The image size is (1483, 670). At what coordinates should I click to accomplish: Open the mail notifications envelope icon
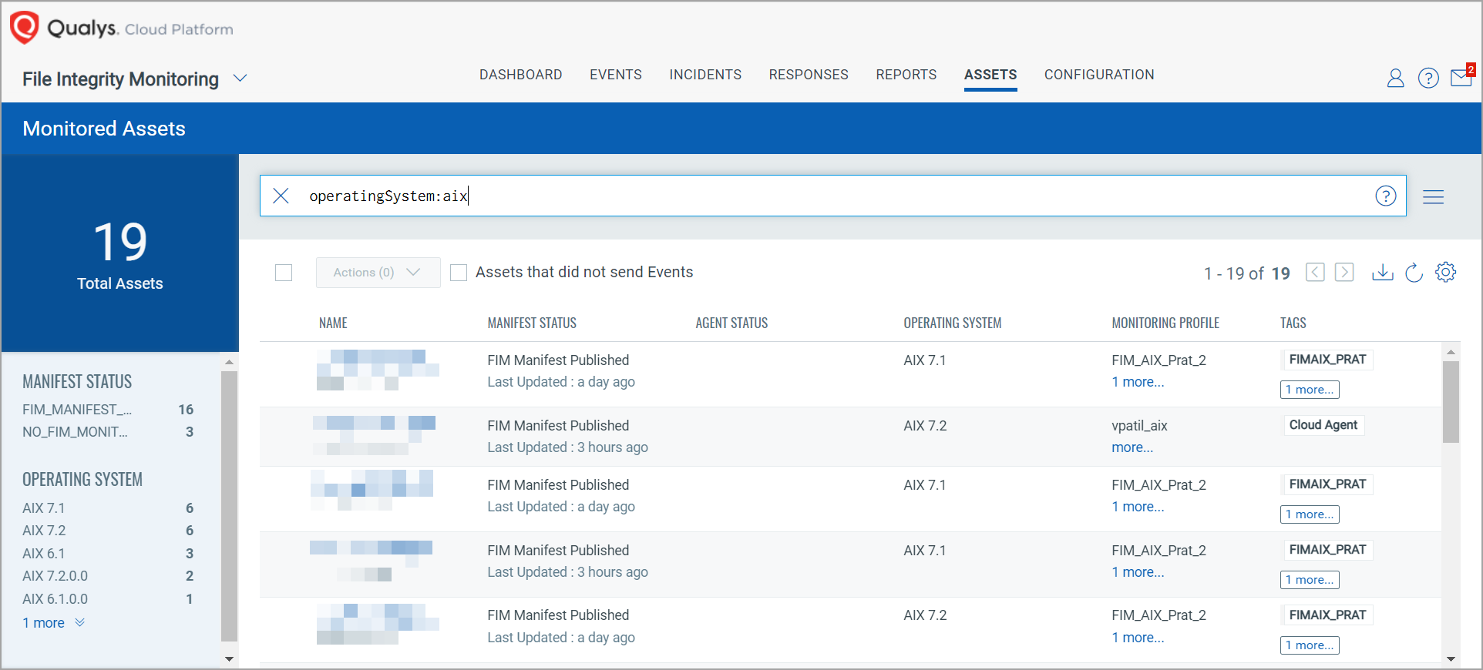(1462, 76)
